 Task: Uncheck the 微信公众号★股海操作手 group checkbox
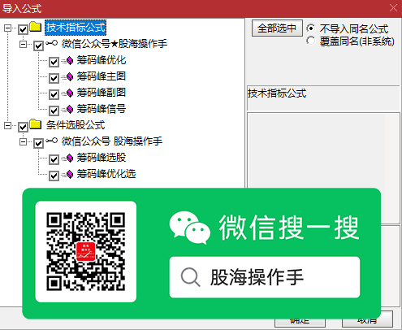[38, 46]
